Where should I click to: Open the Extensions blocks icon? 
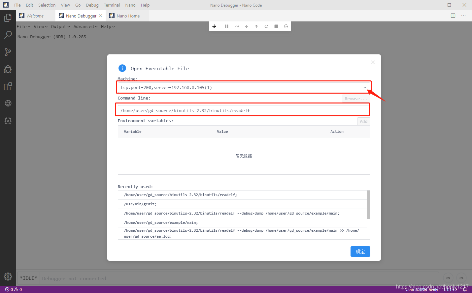pos(8,86)
